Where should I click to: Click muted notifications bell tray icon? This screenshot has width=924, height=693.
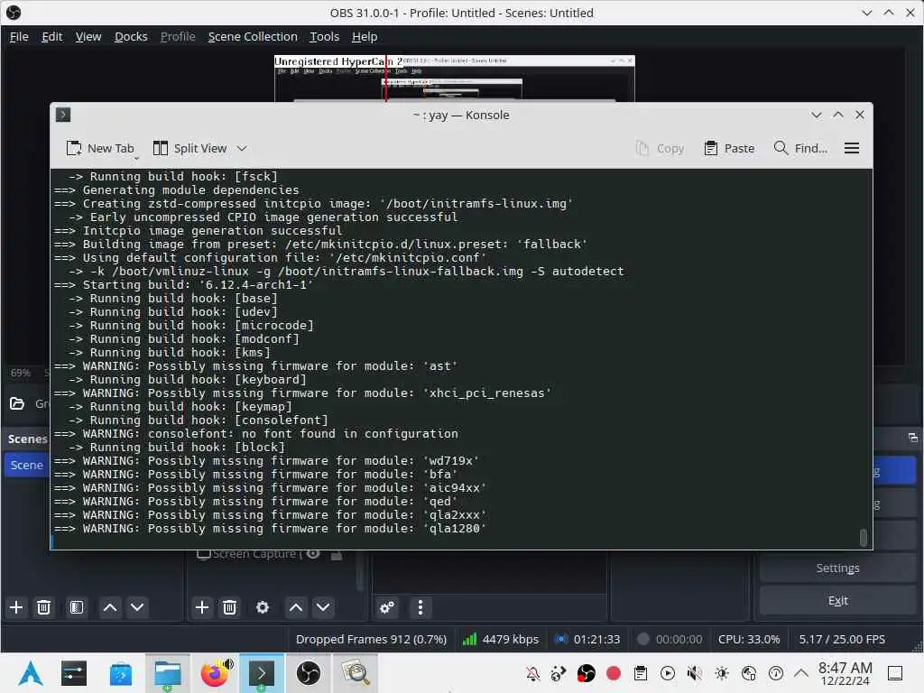pos(532,673)
